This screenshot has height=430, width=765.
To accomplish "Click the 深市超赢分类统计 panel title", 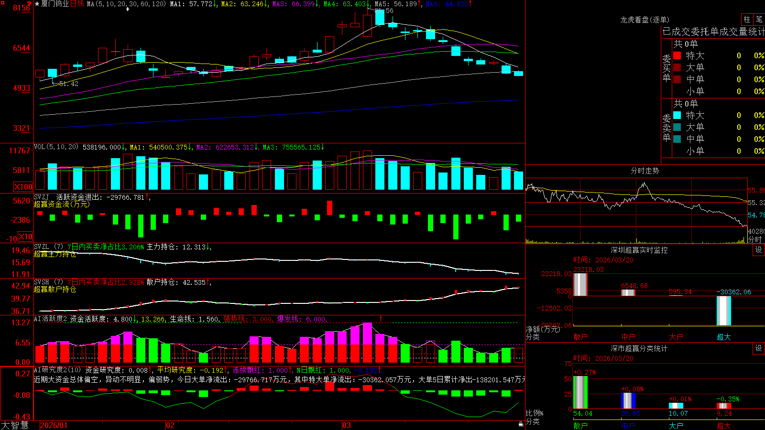I will (639, 348).
